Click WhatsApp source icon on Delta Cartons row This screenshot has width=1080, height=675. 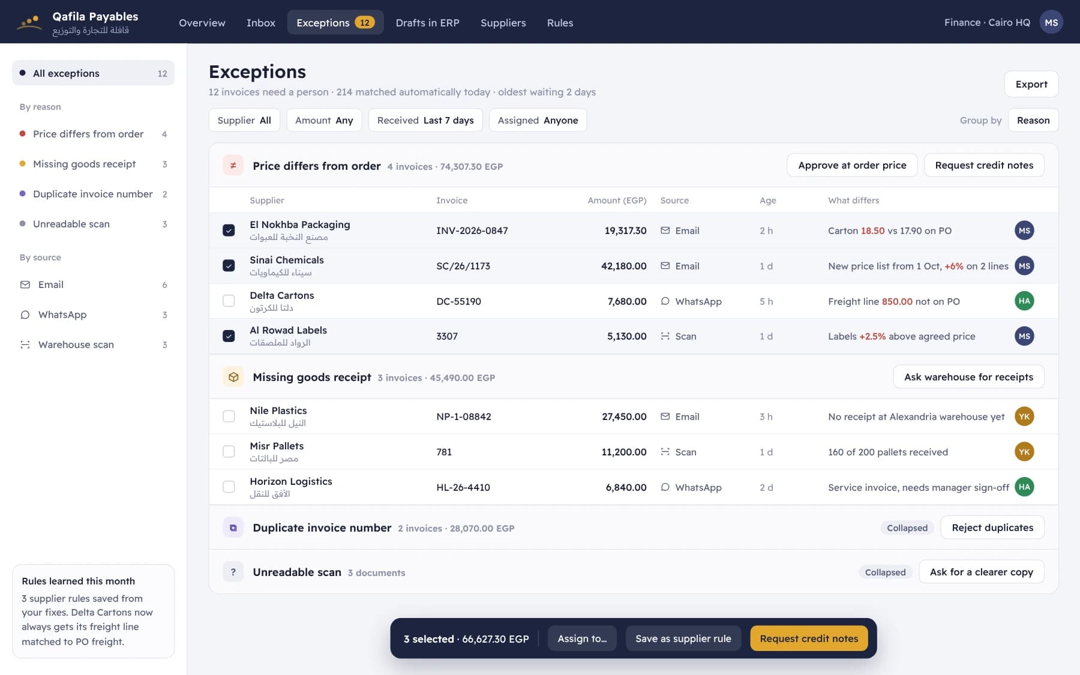click(665, 301)
